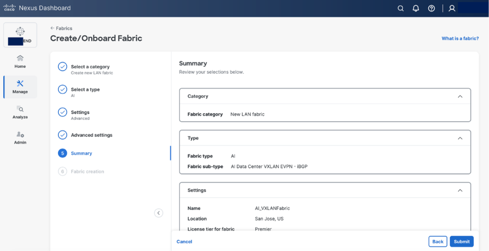Collapse the Type section chevron

coord(460,138)
